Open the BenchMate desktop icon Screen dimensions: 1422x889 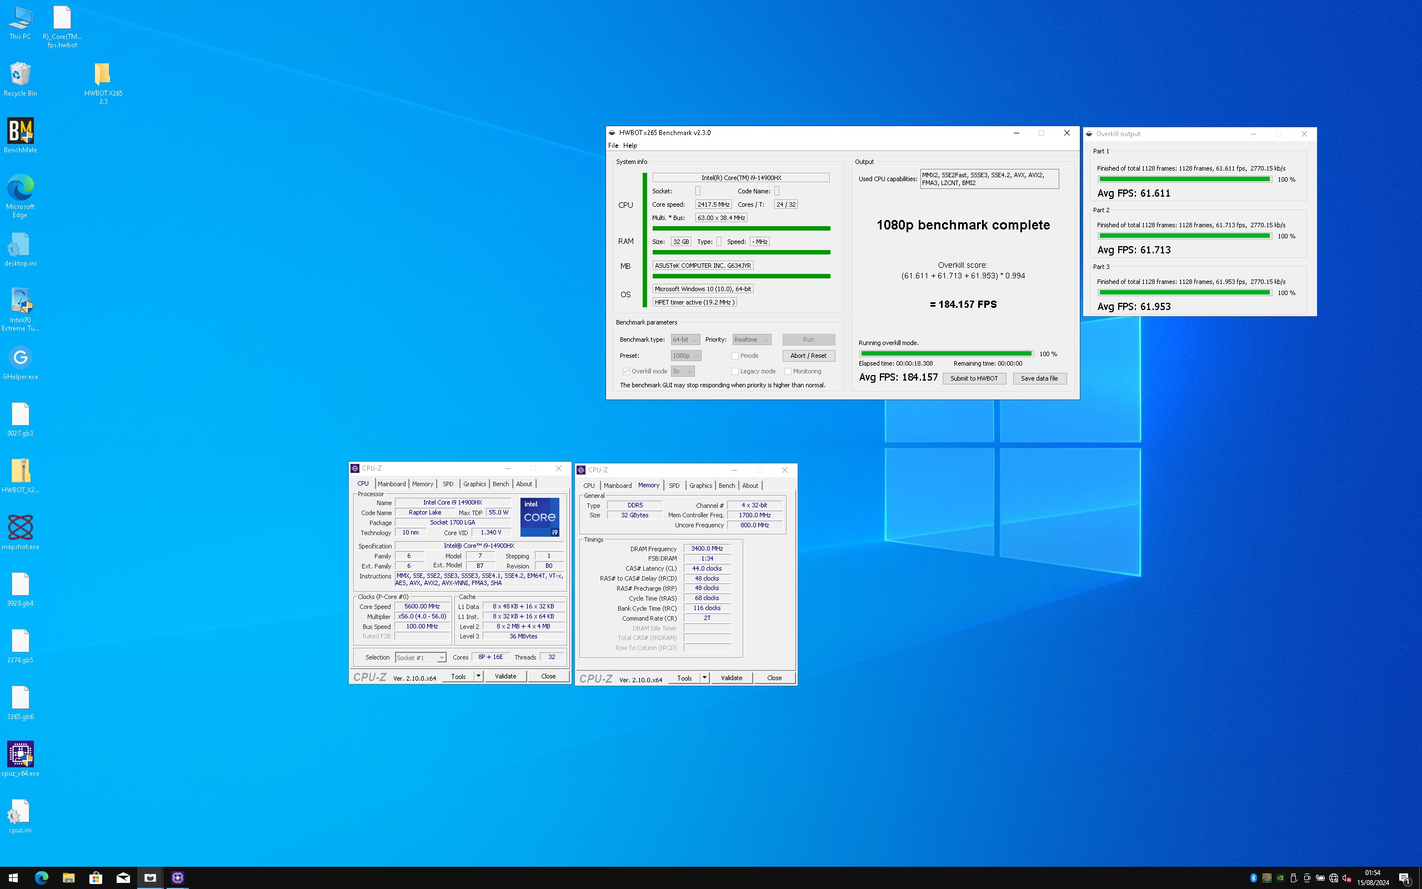click(x=21, y=136)
